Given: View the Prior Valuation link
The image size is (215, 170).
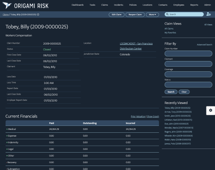Looking at the screenshot, I should tap(138, 117).
